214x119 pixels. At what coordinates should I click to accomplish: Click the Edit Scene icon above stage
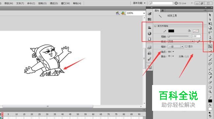coord(118,13)
